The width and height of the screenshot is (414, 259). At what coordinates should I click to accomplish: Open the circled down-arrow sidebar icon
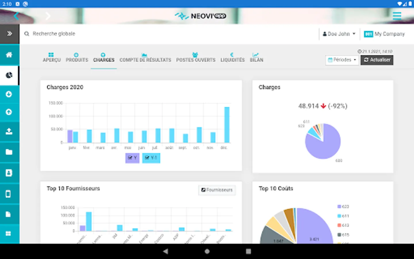[9, 94]
